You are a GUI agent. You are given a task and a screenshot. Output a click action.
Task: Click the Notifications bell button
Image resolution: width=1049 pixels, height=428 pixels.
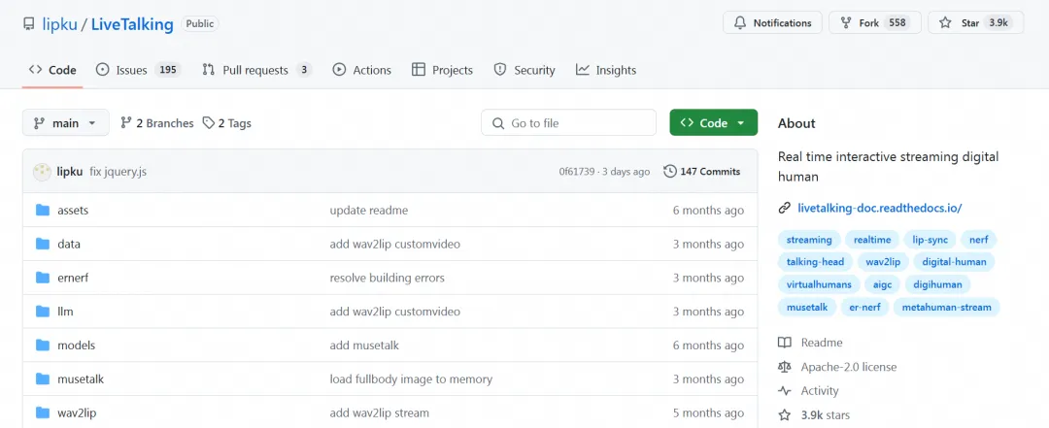pyautogui.click(x=773, y=22)
